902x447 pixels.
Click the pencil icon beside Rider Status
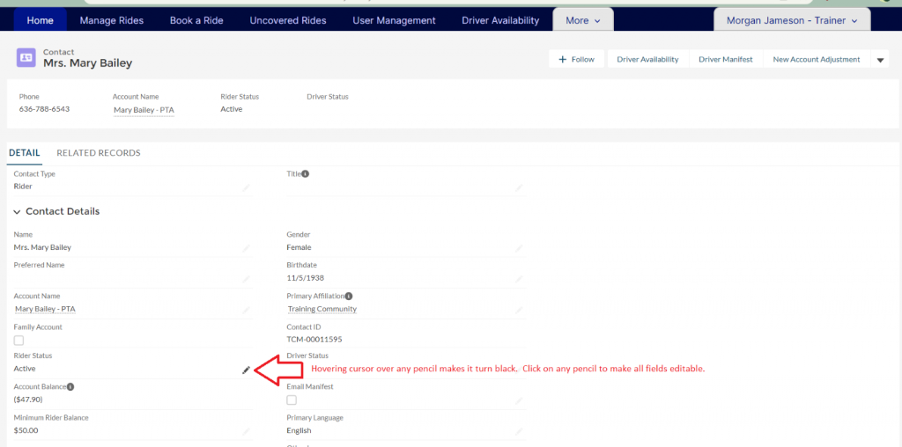247,370
